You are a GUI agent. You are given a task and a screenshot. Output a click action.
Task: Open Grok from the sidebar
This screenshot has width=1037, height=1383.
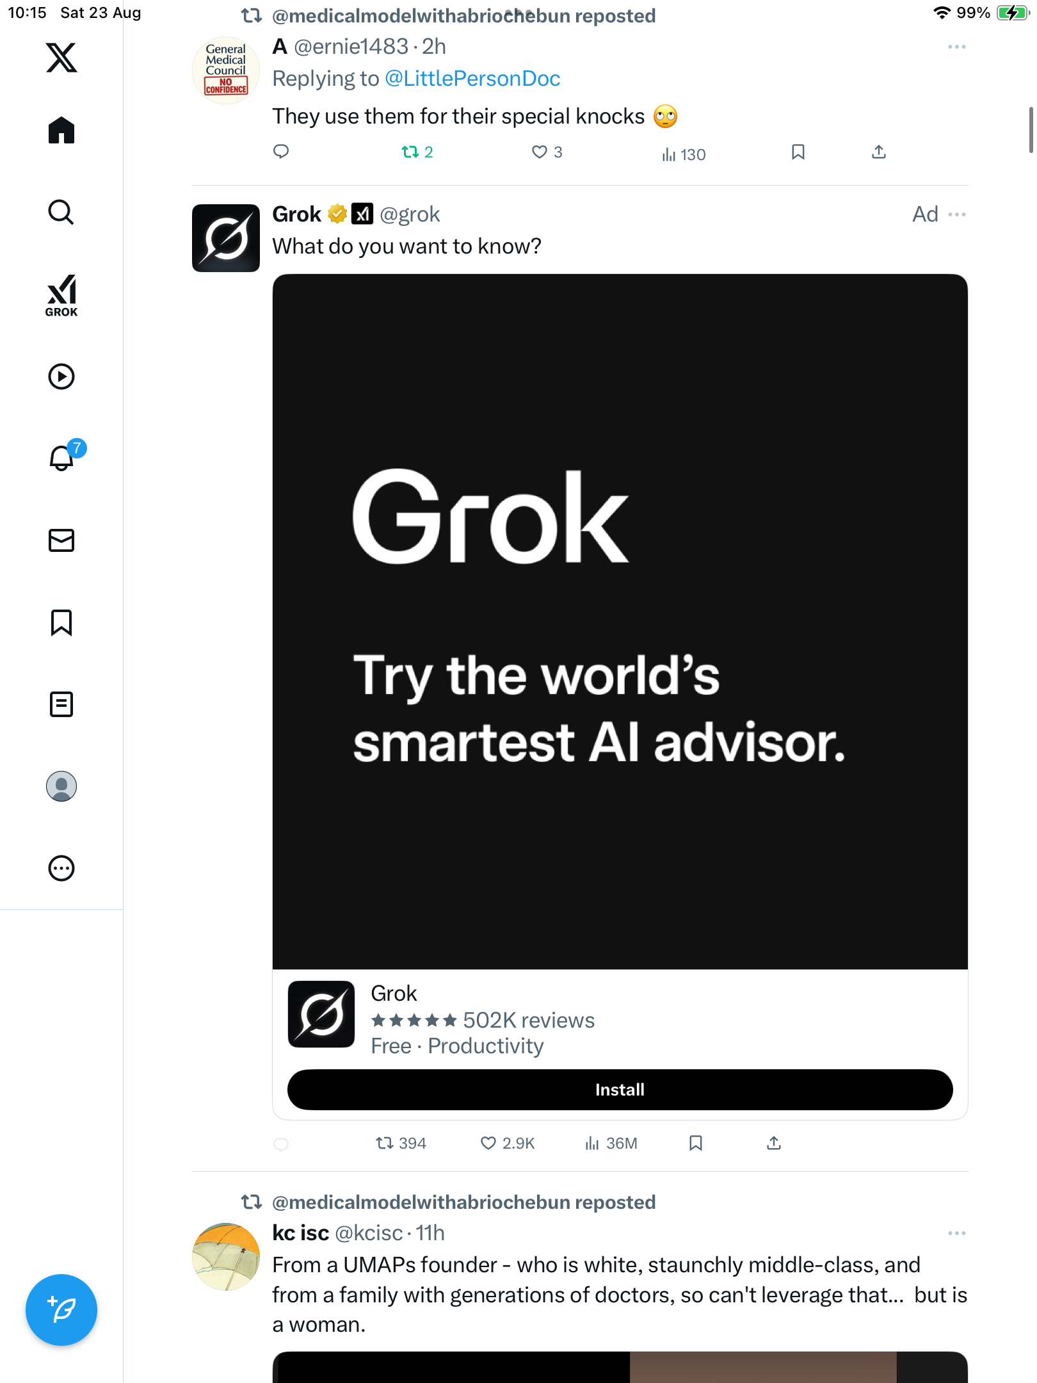[x=61, y=296]
